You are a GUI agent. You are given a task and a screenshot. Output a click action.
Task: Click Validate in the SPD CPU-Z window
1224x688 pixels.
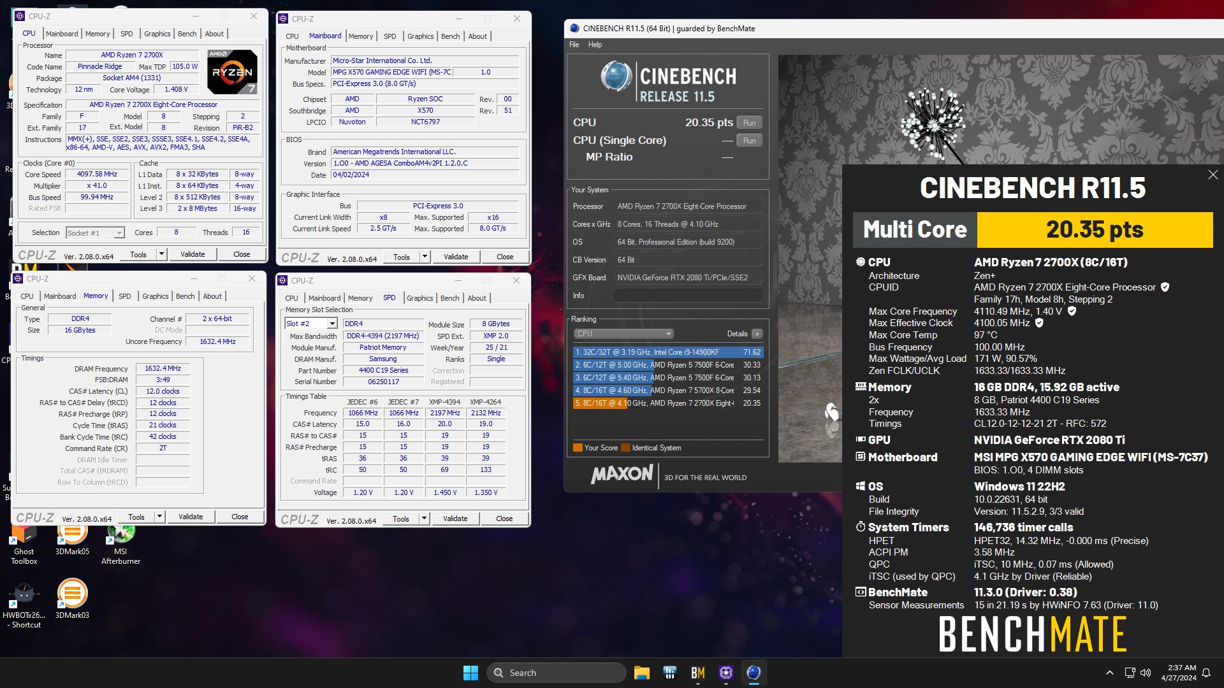coord(455,519)
